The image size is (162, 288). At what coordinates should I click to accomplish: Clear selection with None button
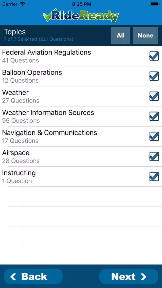point(145,35)
